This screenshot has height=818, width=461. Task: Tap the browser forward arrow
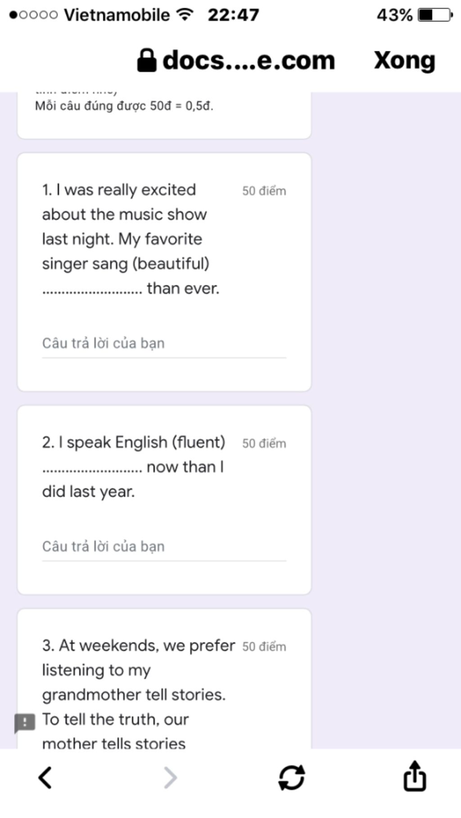170,777
